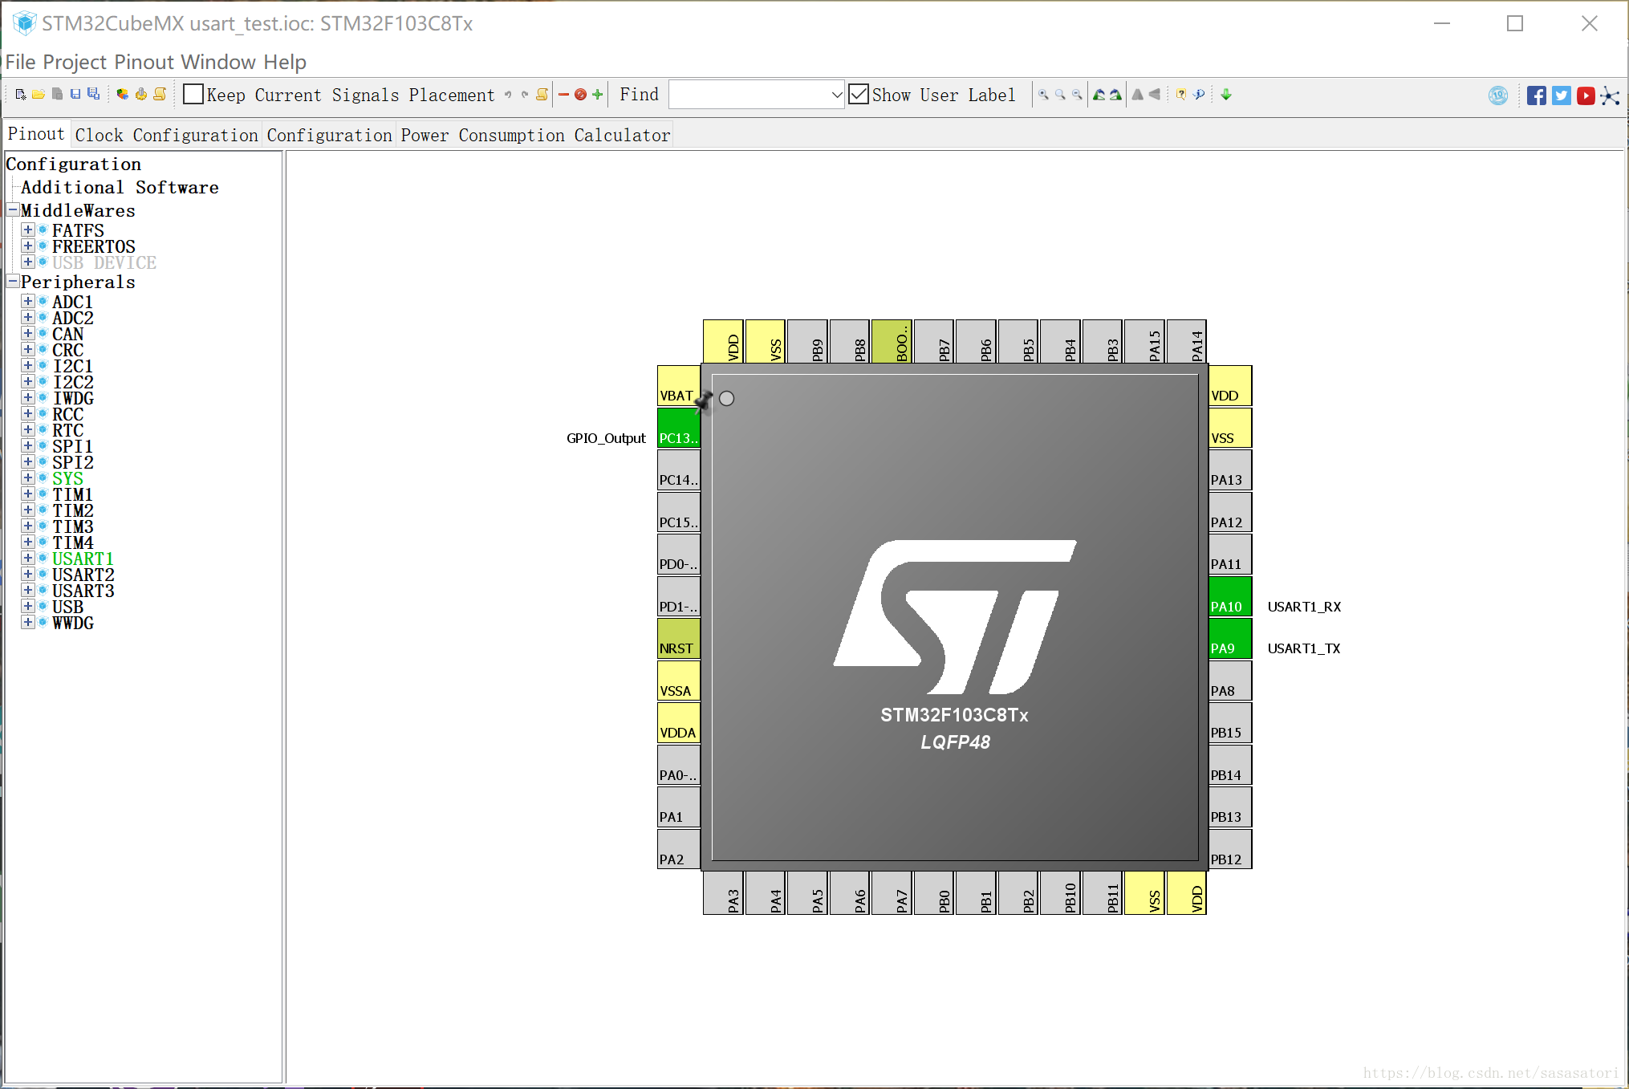Viewport: 1629px width, 1089px height.
Task: Click the green plus expand icon
Action: [x=597, y=95]
